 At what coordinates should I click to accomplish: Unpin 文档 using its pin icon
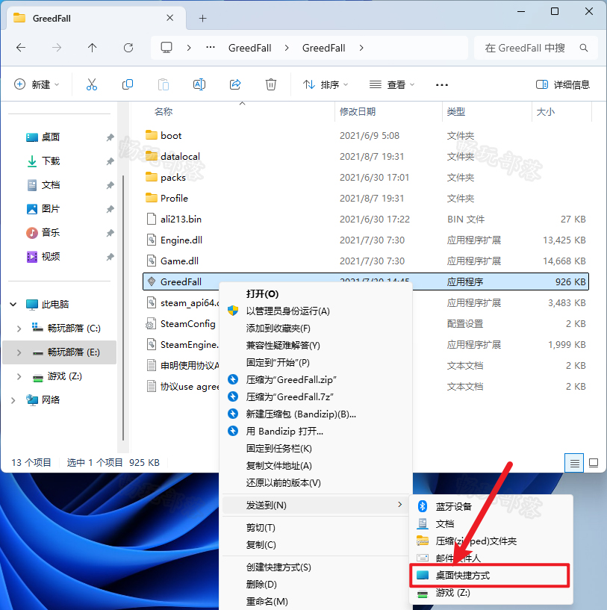pos(110,185)
